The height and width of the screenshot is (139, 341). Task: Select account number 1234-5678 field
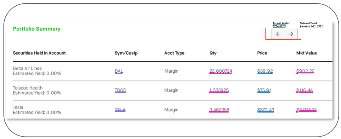(x=279, y=26)
